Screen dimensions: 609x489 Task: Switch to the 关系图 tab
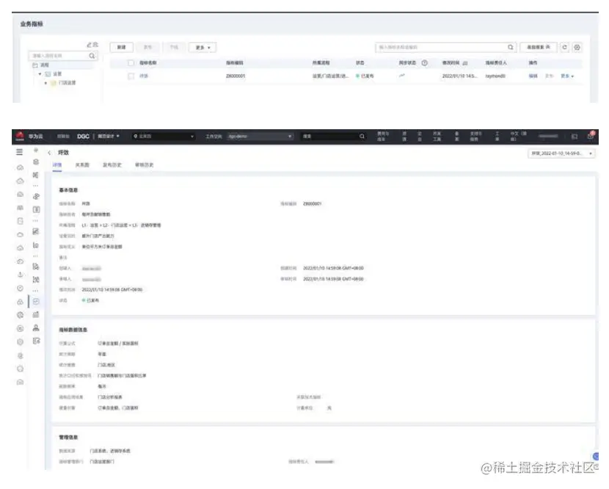click(82, 164)
